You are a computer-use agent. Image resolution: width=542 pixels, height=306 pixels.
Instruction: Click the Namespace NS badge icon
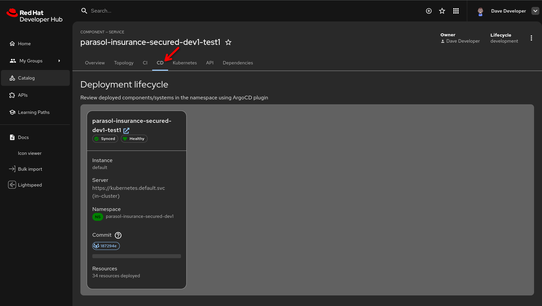(x=98, y=217)
